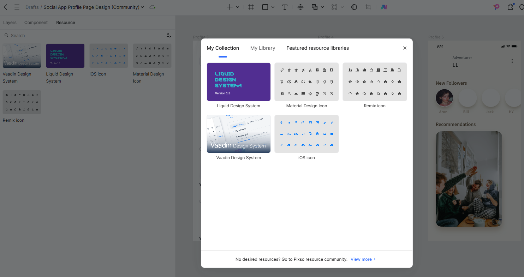Expand the file name dropdown arrow
Image resolution: width=524 pixels, height=277 pixels.
(x=142, y=7)
